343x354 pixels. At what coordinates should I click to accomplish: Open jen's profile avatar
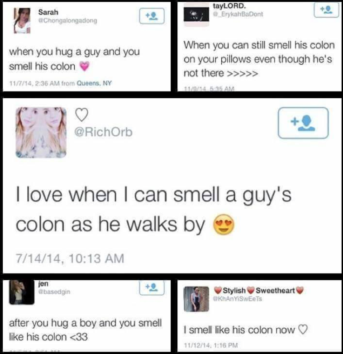point(22,292)
